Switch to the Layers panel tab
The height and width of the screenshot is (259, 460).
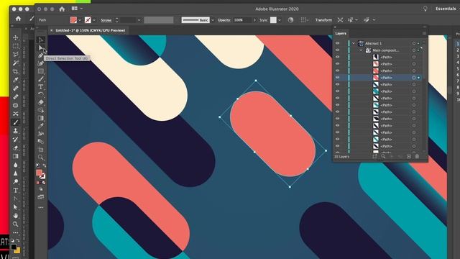(341, 34)
